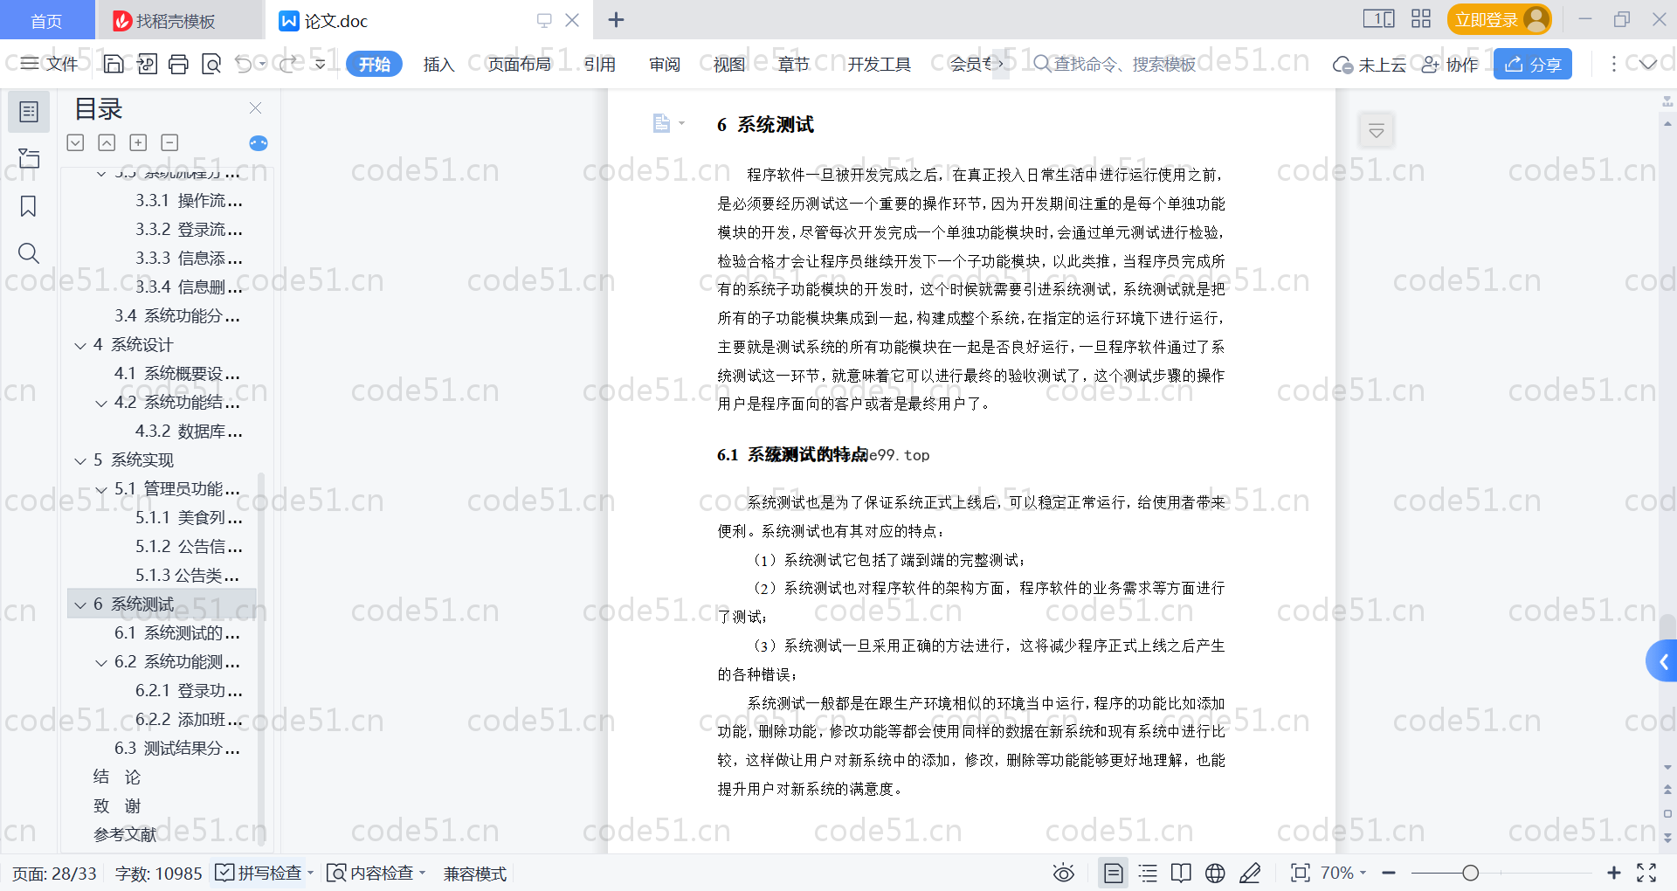Image resolution: width=1677 pixels, height=891 pixels.
Task: Select the 视图 ribbon tab
Action: pyautogui.click(x=729, y=64)
